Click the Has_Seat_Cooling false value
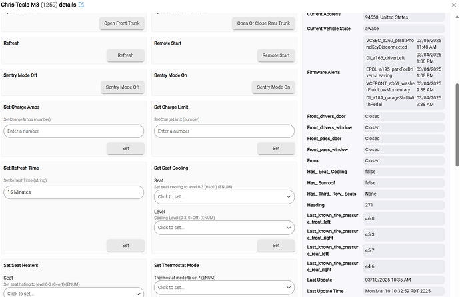Screen dimensions: 460x297 [404, 172]
